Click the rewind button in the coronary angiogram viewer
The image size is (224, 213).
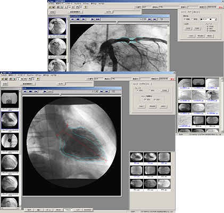(73, 19)
